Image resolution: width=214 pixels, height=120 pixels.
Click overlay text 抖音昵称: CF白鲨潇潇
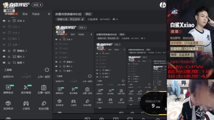pyautogui.click(x=184, y=49)
